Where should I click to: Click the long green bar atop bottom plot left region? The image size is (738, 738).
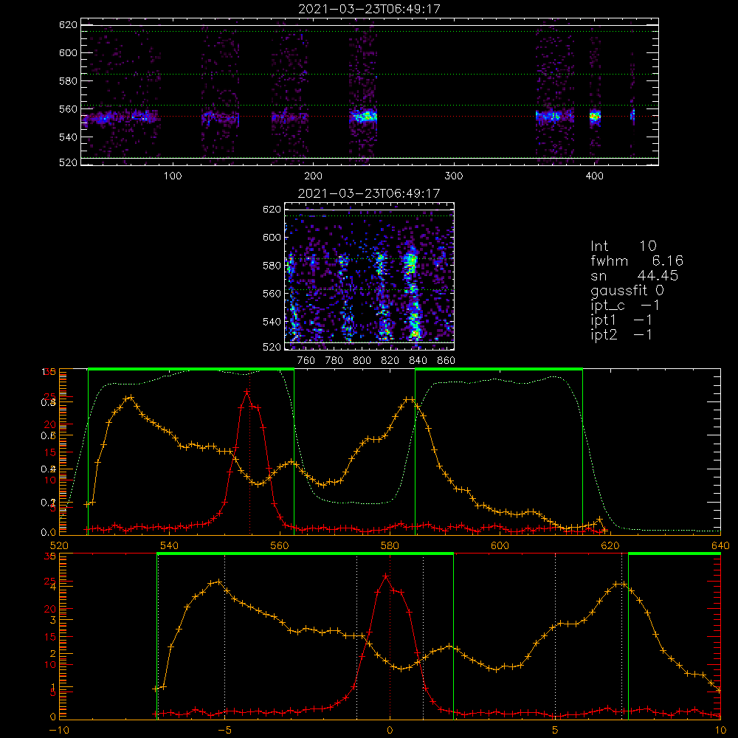click(x=305, y=553)
